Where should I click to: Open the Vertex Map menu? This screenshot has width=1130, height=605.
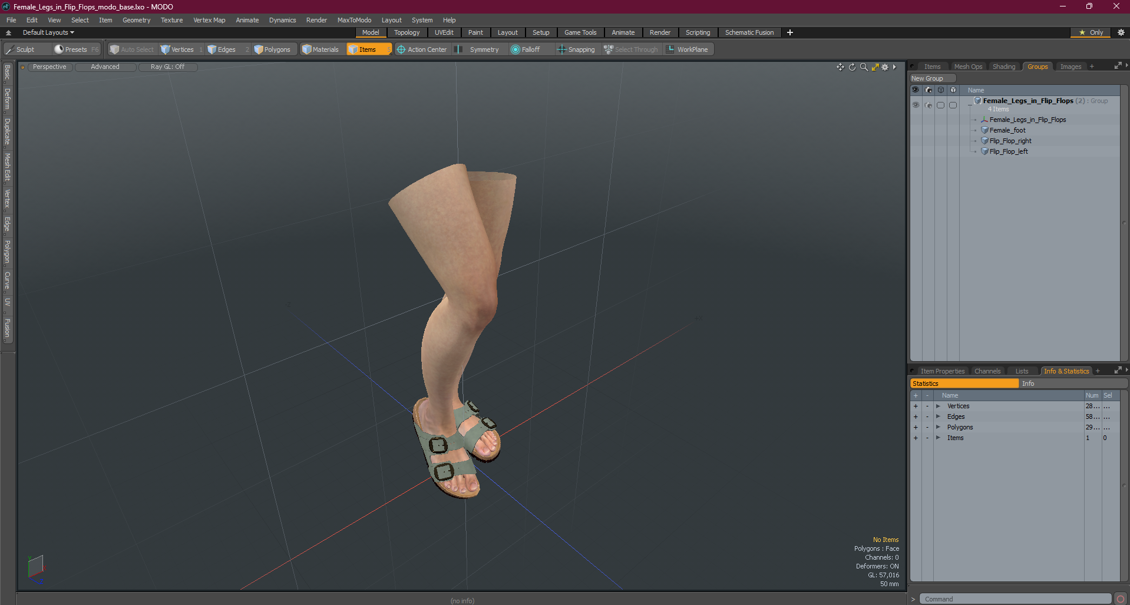[209, 20]
